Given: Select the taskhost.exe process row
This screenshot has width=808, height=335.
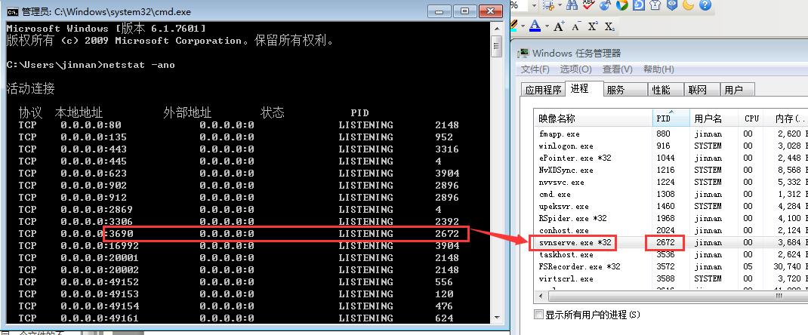Looking at the screenshot, I should coord(671,255).
